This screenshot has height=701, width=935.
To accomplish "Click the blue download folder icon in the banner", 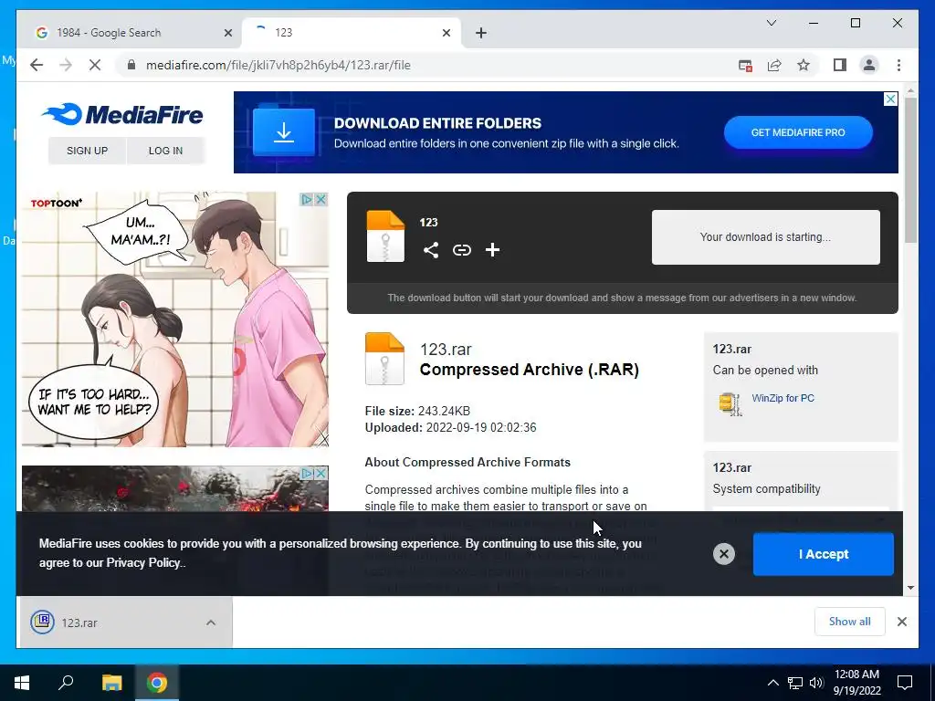I will 284,132.
